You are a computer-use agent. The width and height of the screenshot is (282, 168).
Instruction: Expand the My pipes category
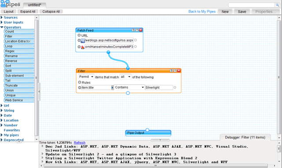pyautogui.click(x=2, y=135)
